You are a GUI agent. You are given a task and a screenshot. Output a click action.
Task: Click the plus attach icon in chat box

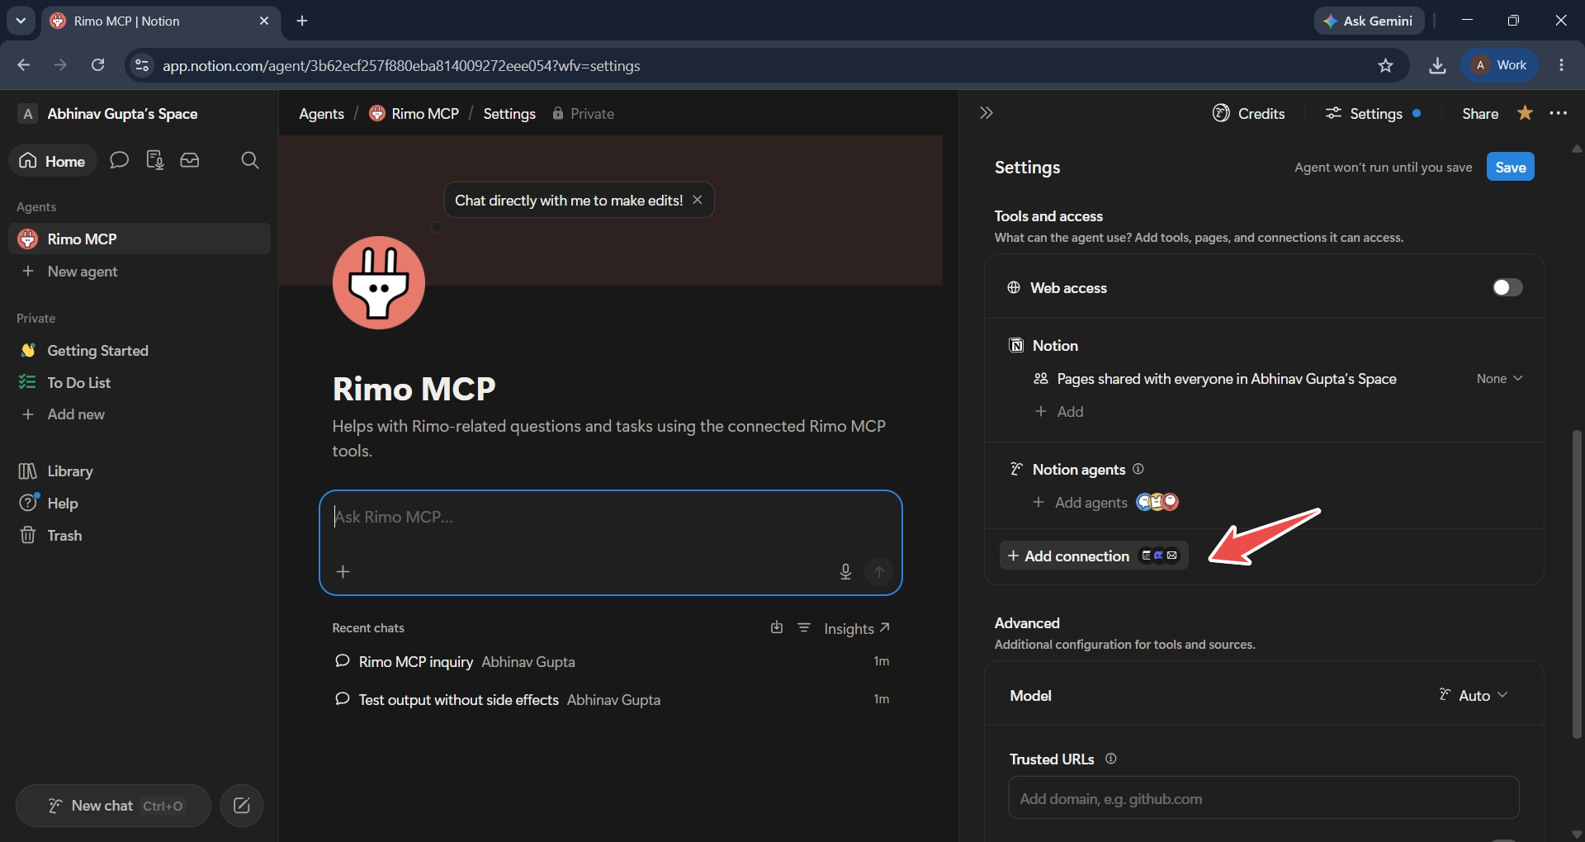pyautogui.click(x=343, y=571)
